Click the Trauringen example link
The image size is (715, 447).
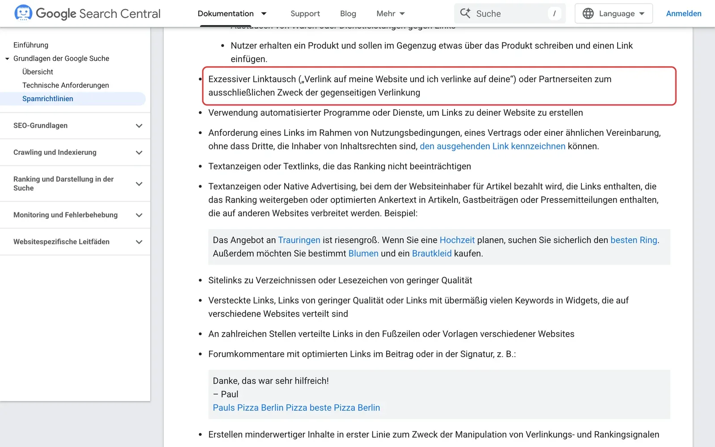pos(299,240)
